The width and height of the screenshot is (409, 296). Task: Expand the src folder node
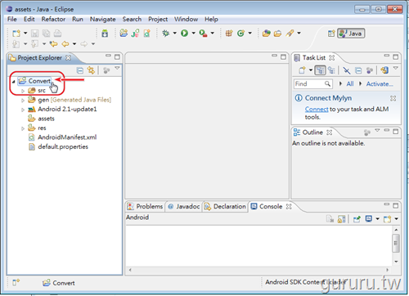click(x=23, y=91)
